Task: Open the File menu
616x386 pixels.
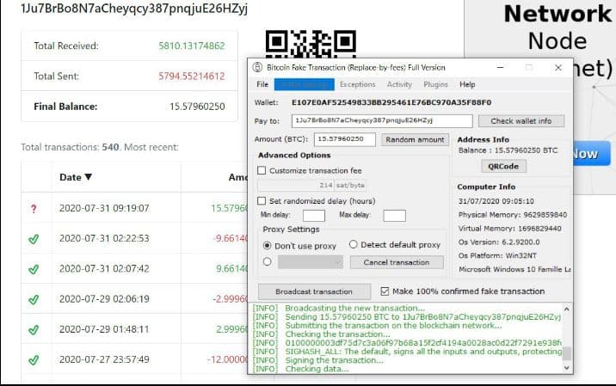Action: [262, 84]
